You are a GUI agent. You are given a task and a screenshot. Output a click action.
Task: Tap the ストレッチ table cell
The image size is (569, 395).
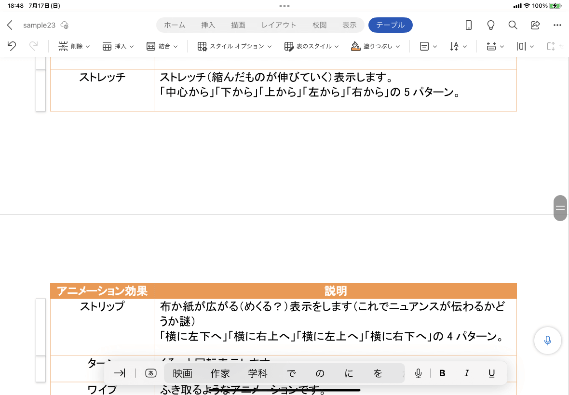[x=102, y=90]
